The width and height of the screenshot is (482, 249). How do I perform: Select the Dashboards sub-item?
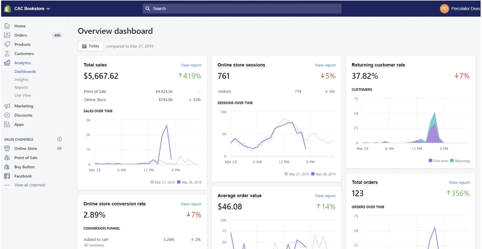tap(25, 71)
